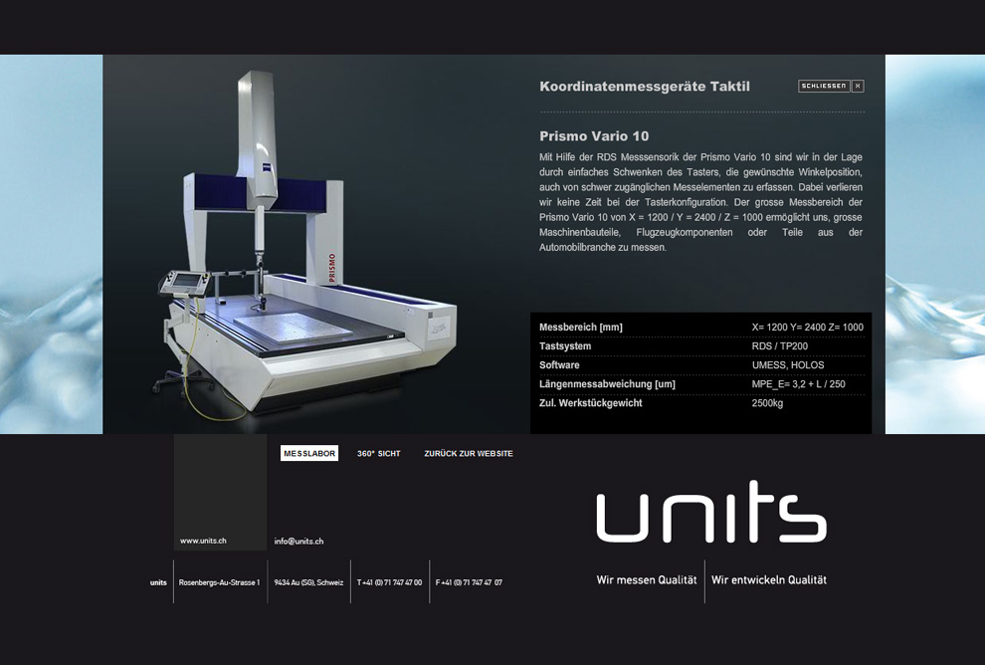Click the X close icon beside SCHLIESSEN

click(858, 86)
